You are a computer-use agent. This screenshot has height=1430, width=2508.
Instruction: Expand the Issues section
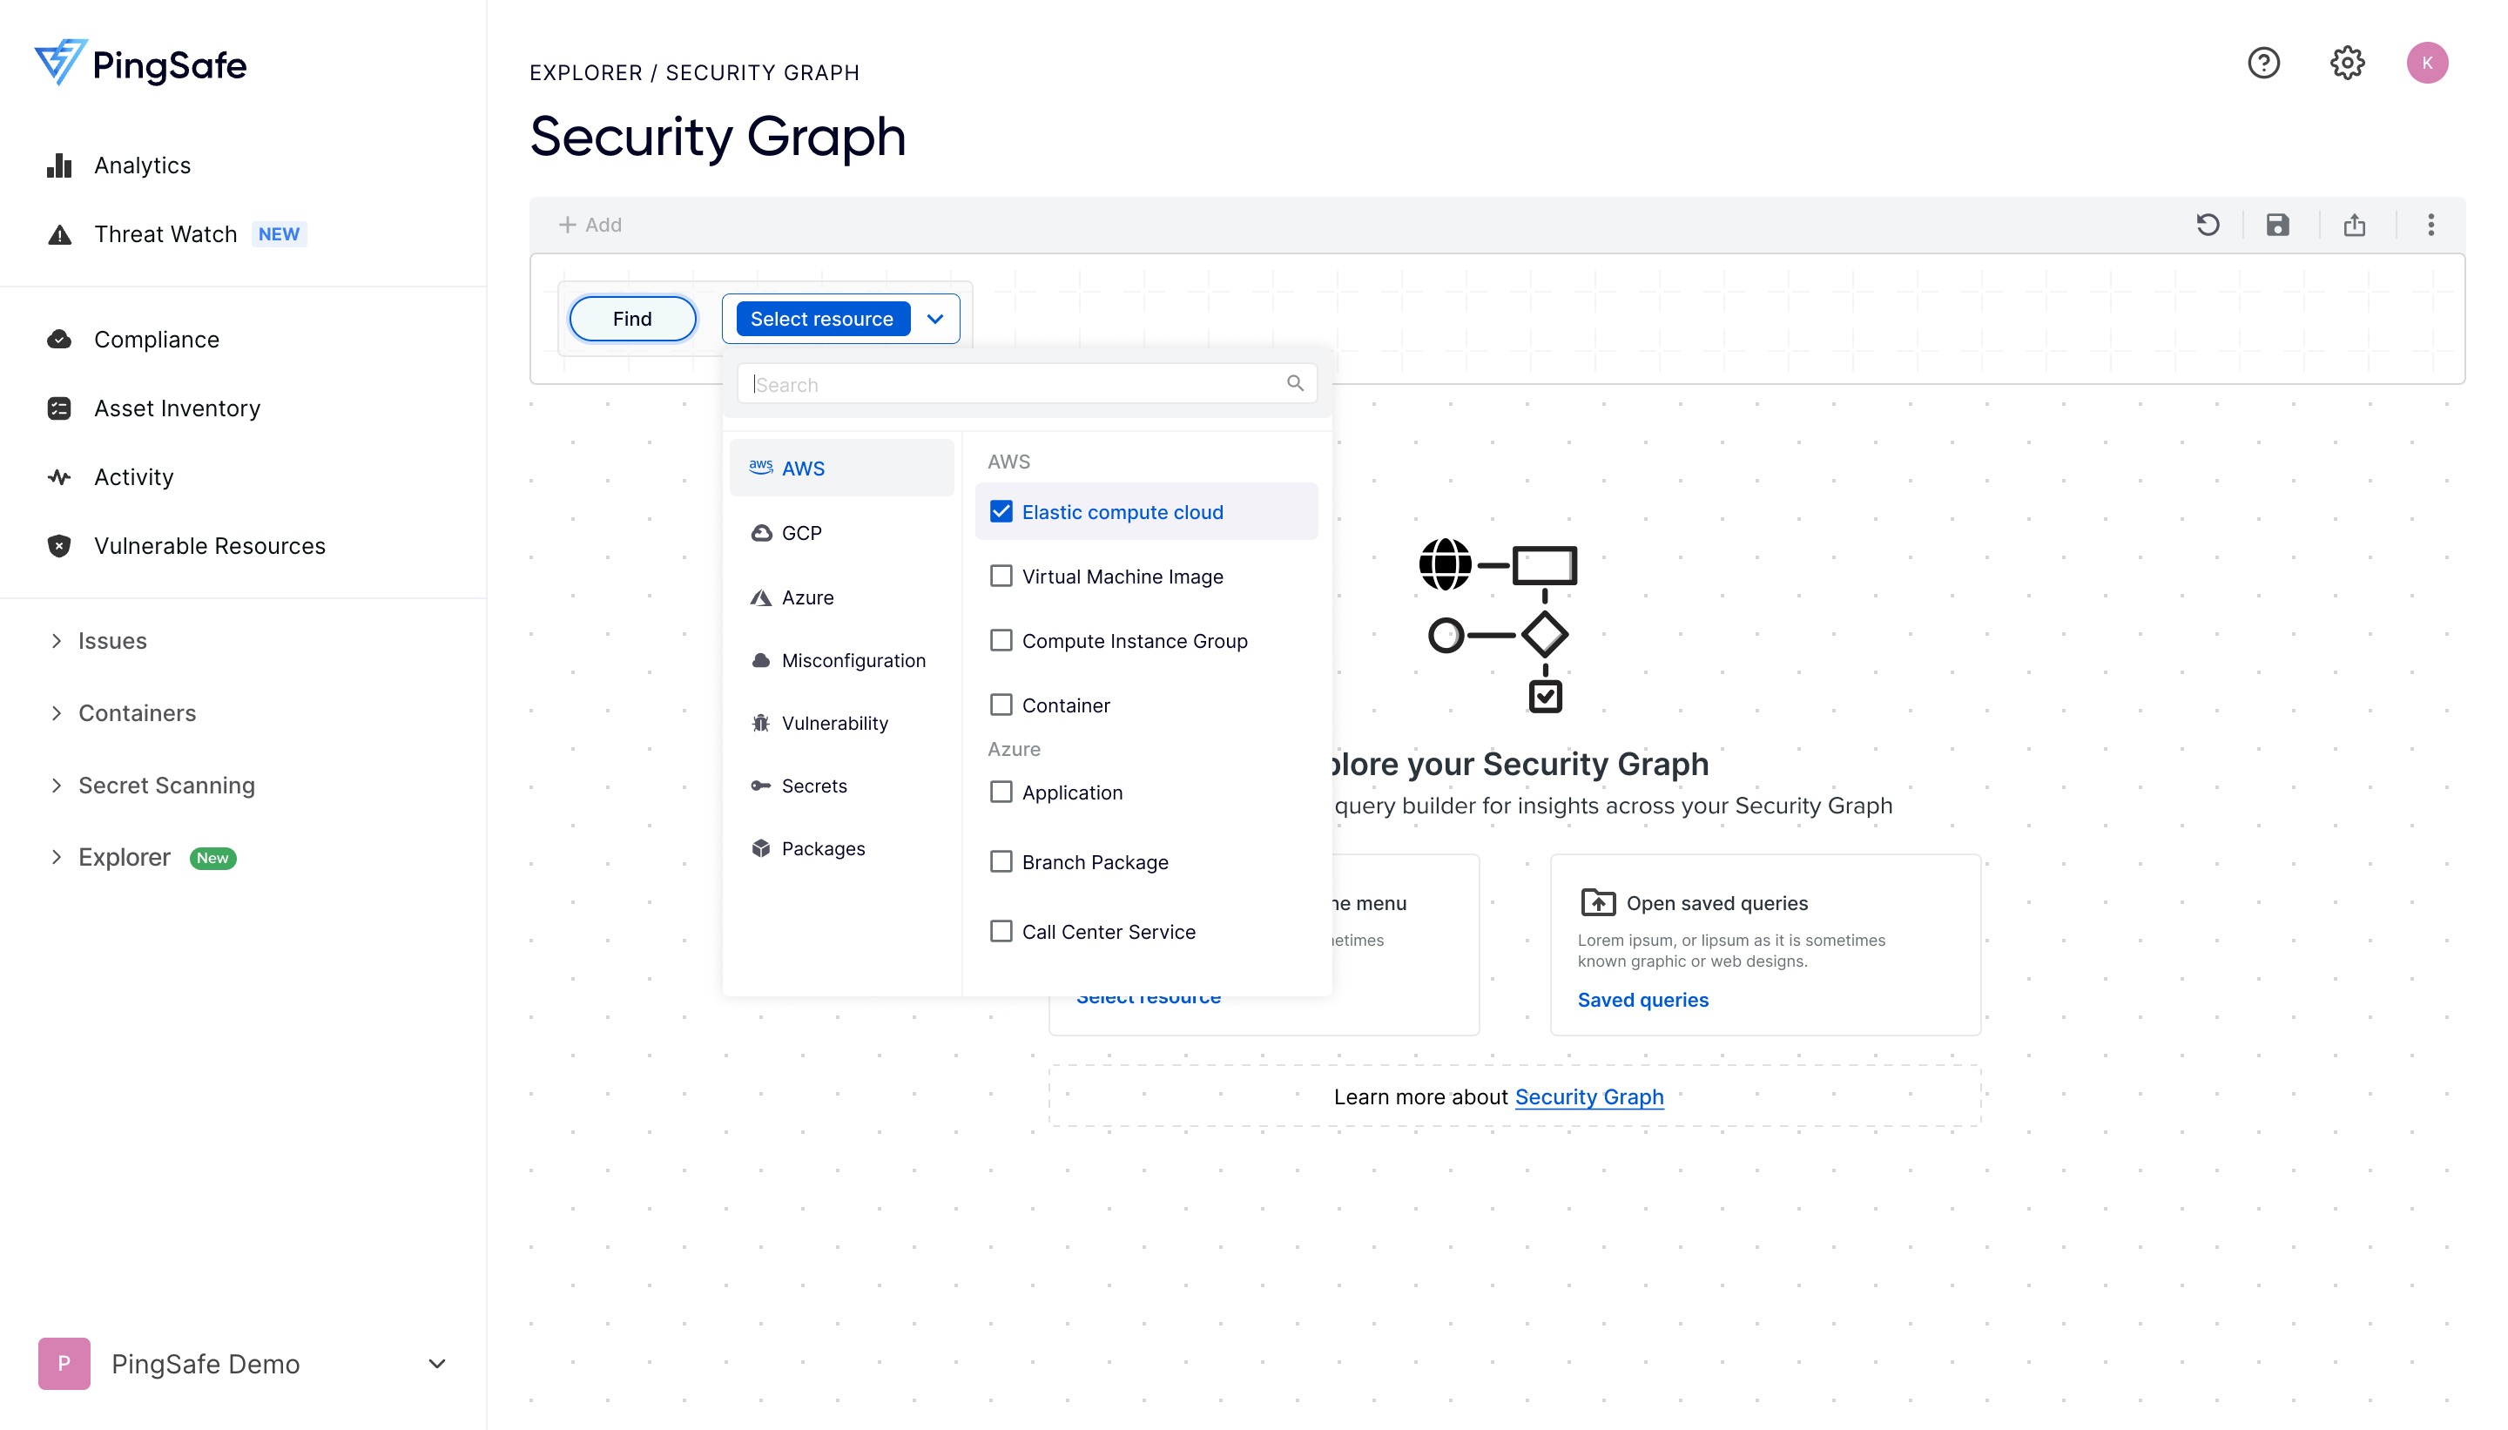pos(57,640)
